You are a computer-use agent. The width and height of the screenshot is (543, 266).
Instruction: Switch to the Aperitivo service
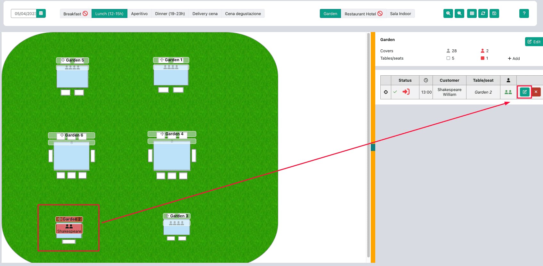pos(139,13)
